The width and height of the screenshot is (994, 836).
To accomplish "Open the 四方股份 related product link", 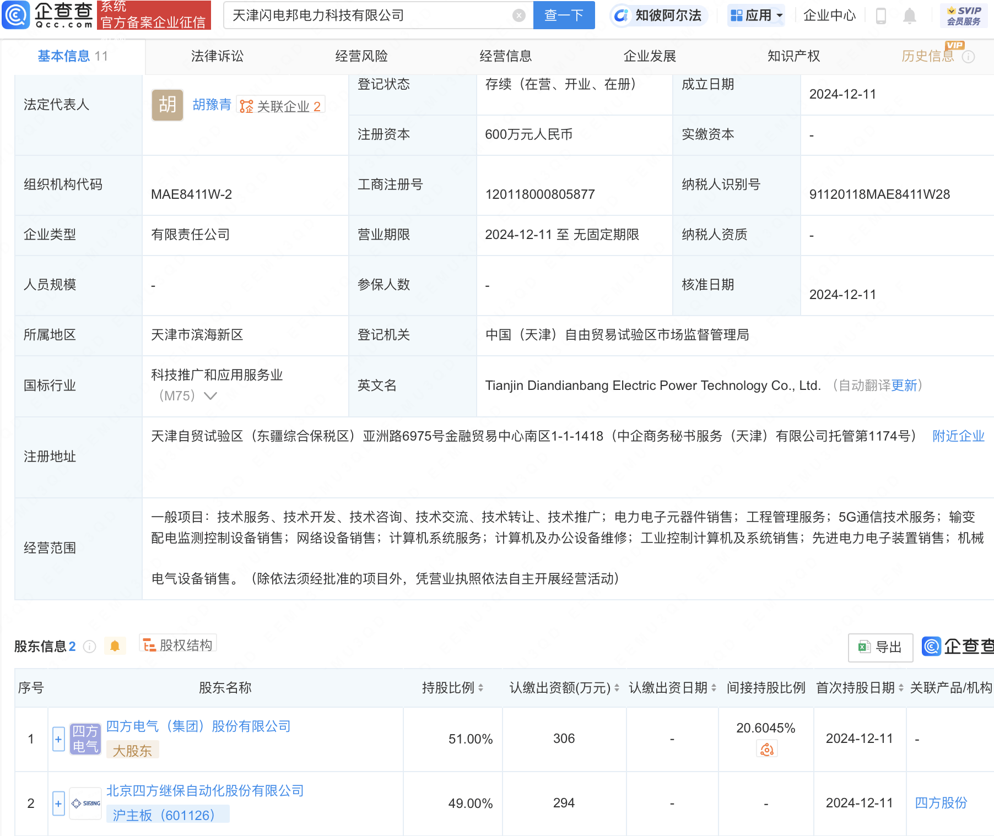I will 941,803.
